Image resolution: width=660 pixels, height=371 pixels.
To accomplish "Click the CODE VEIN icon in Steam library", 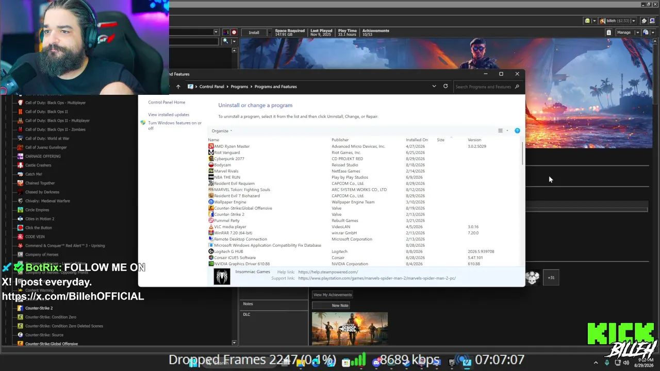I will tap(20, 237).
